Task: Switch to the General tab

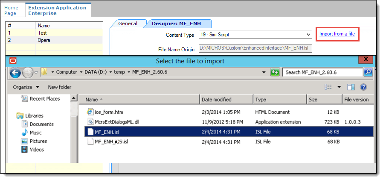Action: click(x=128, y=24)
